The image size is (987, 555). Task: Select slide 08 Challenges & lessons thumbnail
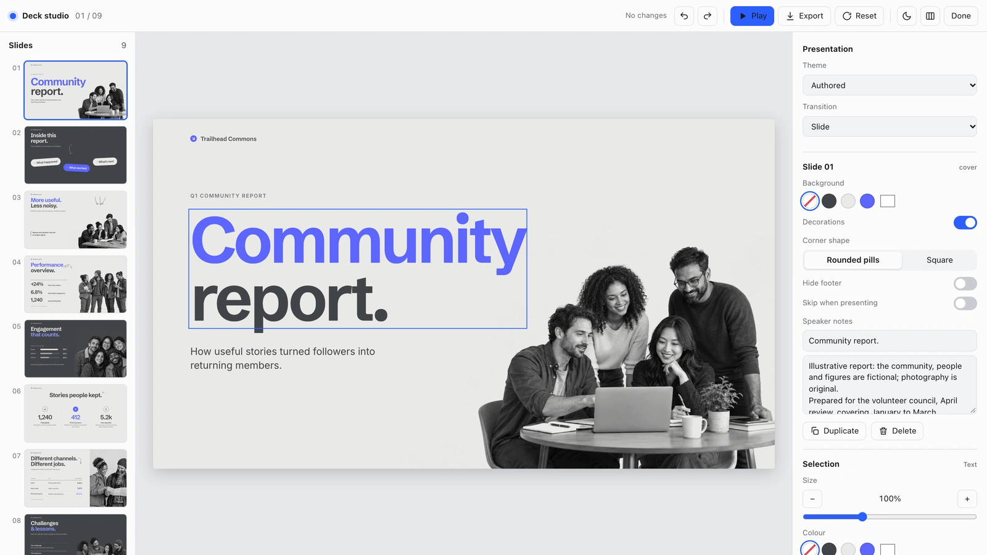tap(75, 535)
